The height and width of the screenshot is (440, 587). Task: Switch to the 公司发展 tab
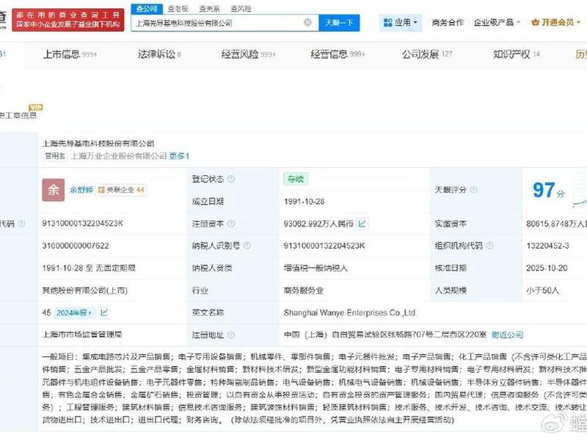pos(427,54)
